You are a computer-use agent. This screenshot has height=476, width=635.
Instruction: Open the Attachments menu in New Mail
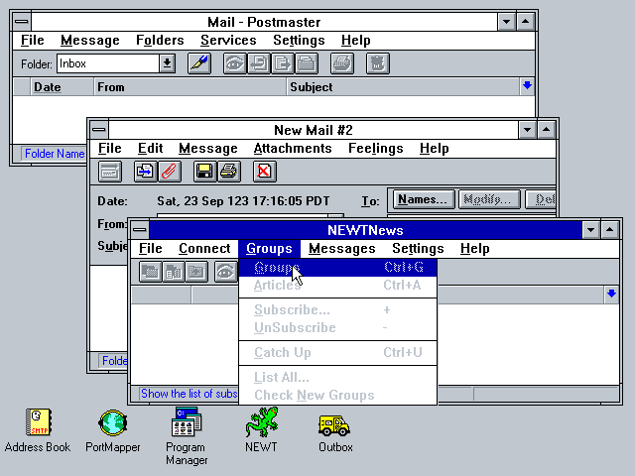293,148
